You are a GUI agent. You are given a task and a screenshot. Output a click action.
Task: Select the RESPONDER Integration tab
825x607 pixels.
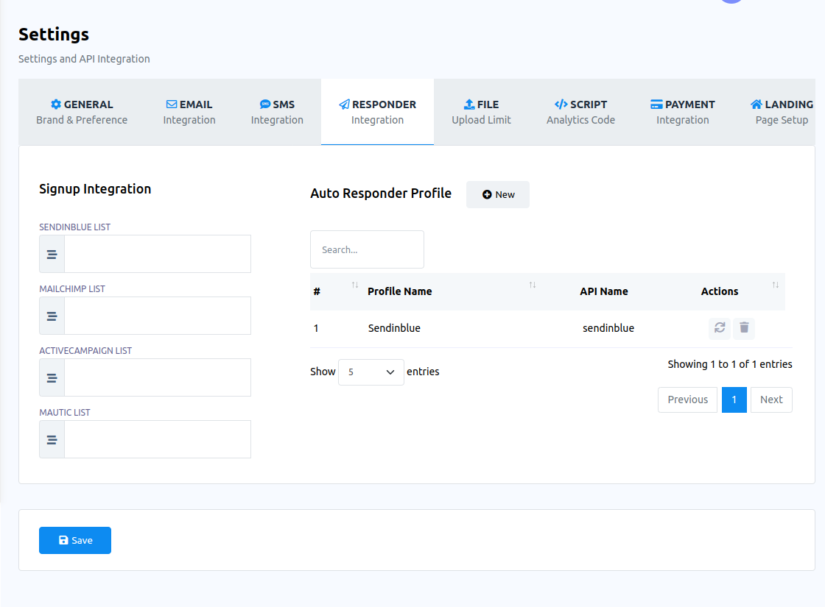coord(377,112)
